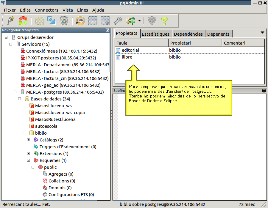Collapse the Esquemes (1) node

(x=28, y=160)
